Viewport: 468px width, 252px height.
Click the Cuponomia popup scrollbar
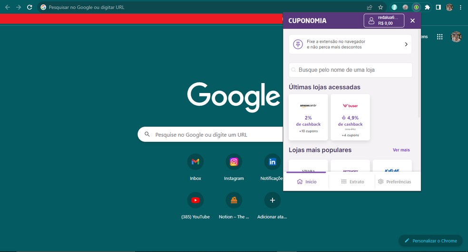click(419, 73)
